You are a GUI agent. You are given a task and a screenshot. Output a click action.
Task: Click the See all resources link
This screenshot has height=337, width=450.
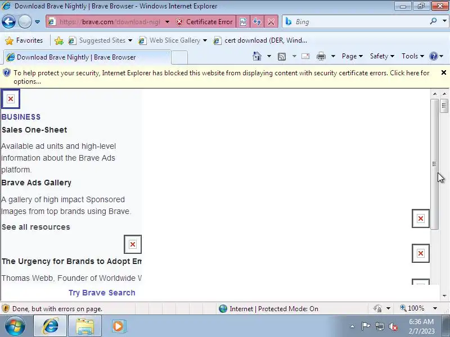click(36, 227)
